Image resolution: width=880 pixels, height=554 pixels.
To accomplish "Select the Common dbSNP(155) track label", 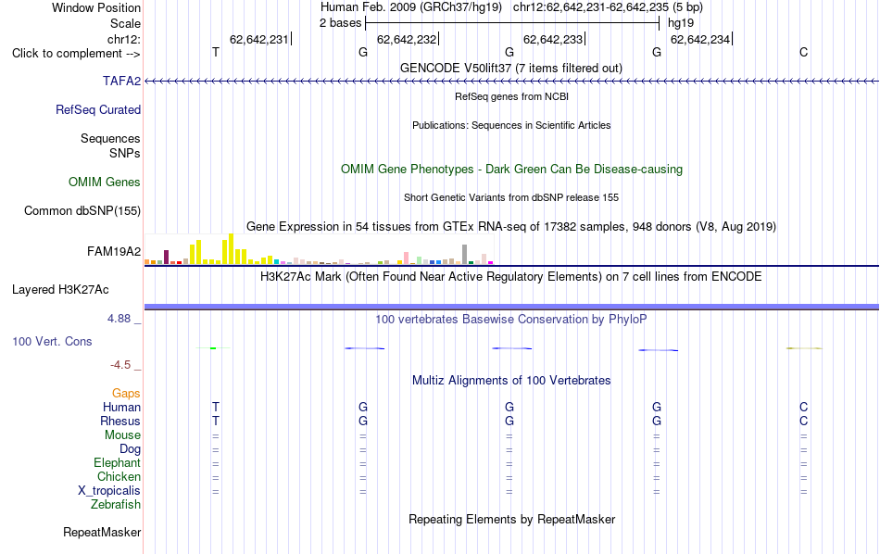I will coord(82,210).
